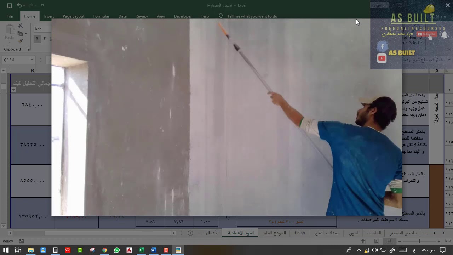Toggle Bold formatting

(x=37, y=39)
